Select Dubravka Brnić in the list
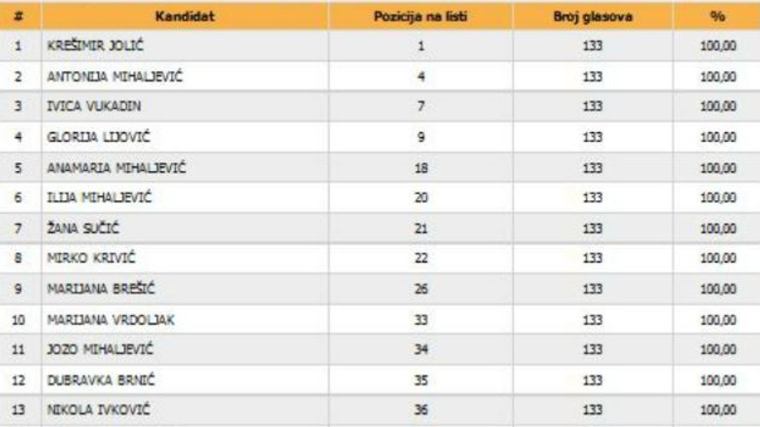The width and height of the screenshot is (760, 427). click(x=101, y=380)
